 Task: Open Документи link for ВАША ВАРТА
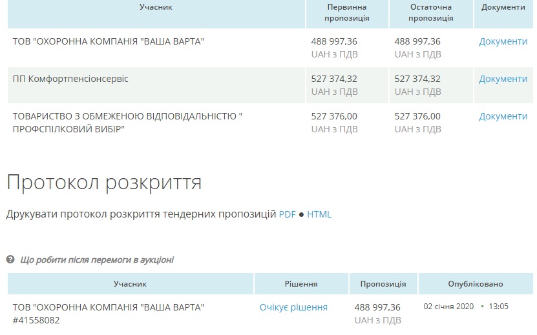(x=503, y=41)
